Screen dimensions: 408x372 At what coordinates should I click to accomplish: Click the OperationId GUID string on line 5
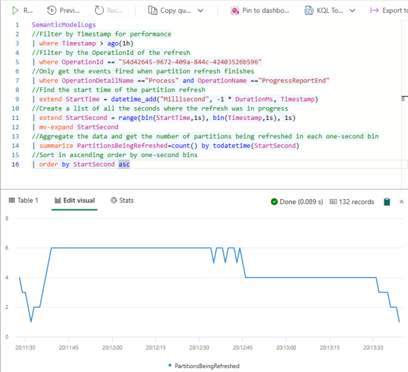190,62
